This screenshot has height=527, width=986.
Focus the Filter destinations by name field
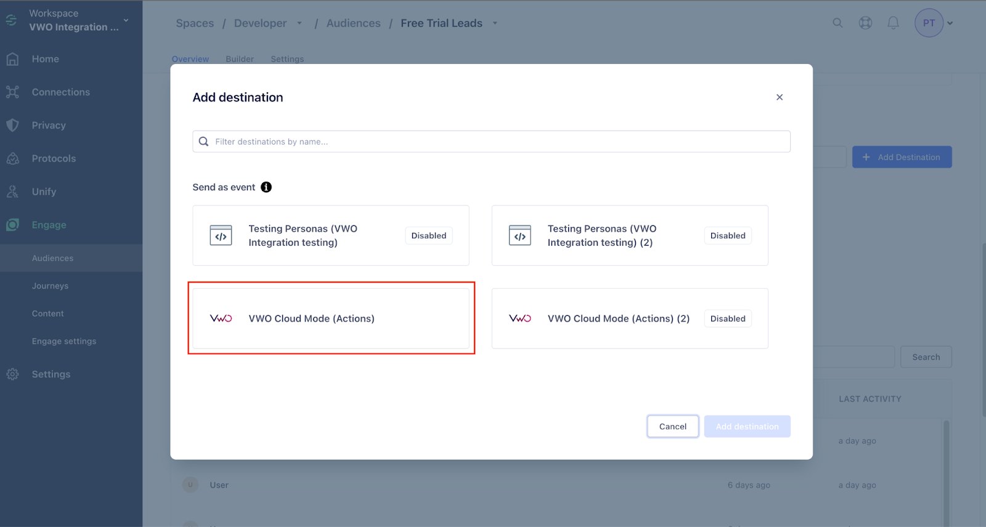pos(491,142)
